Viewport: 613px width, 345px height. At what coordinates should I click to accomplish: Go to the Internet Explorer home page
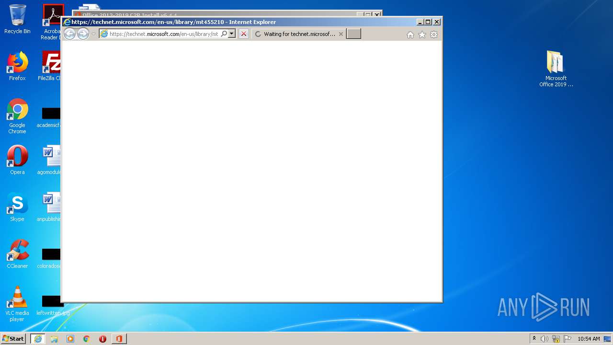click(x=410, y=34)
